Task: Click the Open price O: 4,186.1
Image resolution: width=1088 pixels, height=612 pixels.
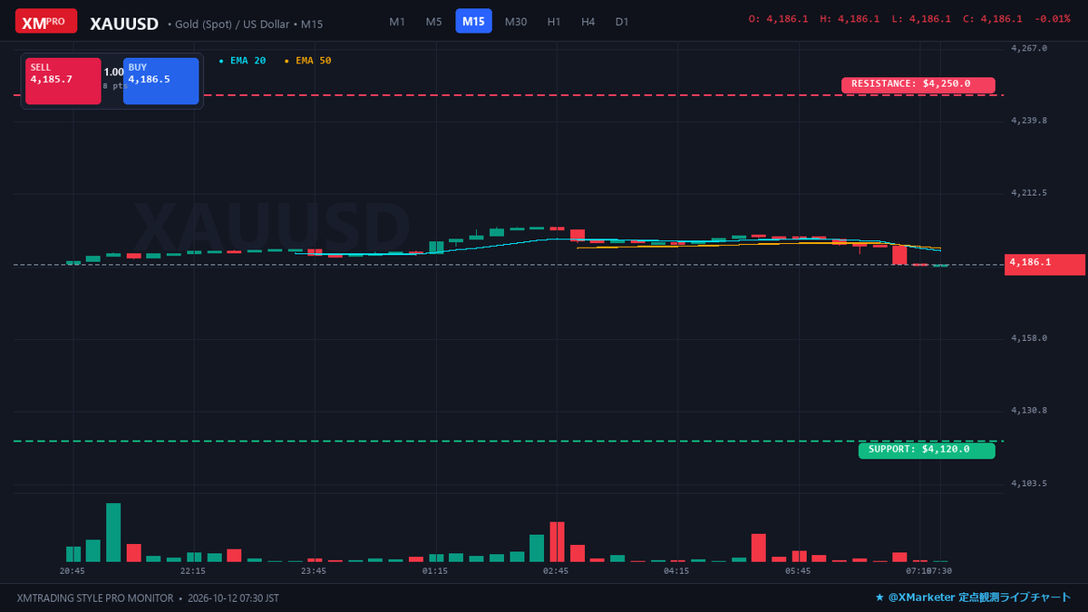Action: point(778,19)
